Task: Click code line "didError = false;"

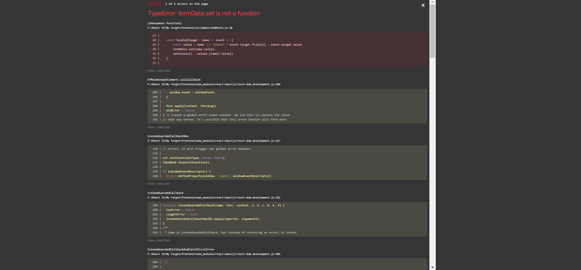Action: pyautogui.click(x=181, y=111)
